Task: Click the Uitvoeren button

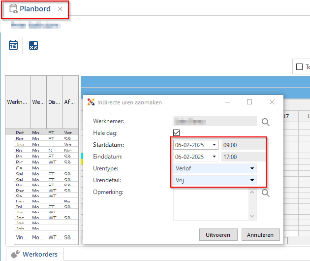Action: [x=218, y=235]
